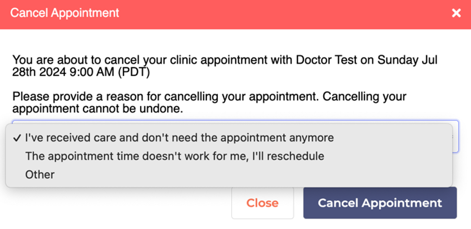This screenshot has height=229, width=471.
Task: Click "Sunday Jul" in the appointment message
Action: coord(407,60)
